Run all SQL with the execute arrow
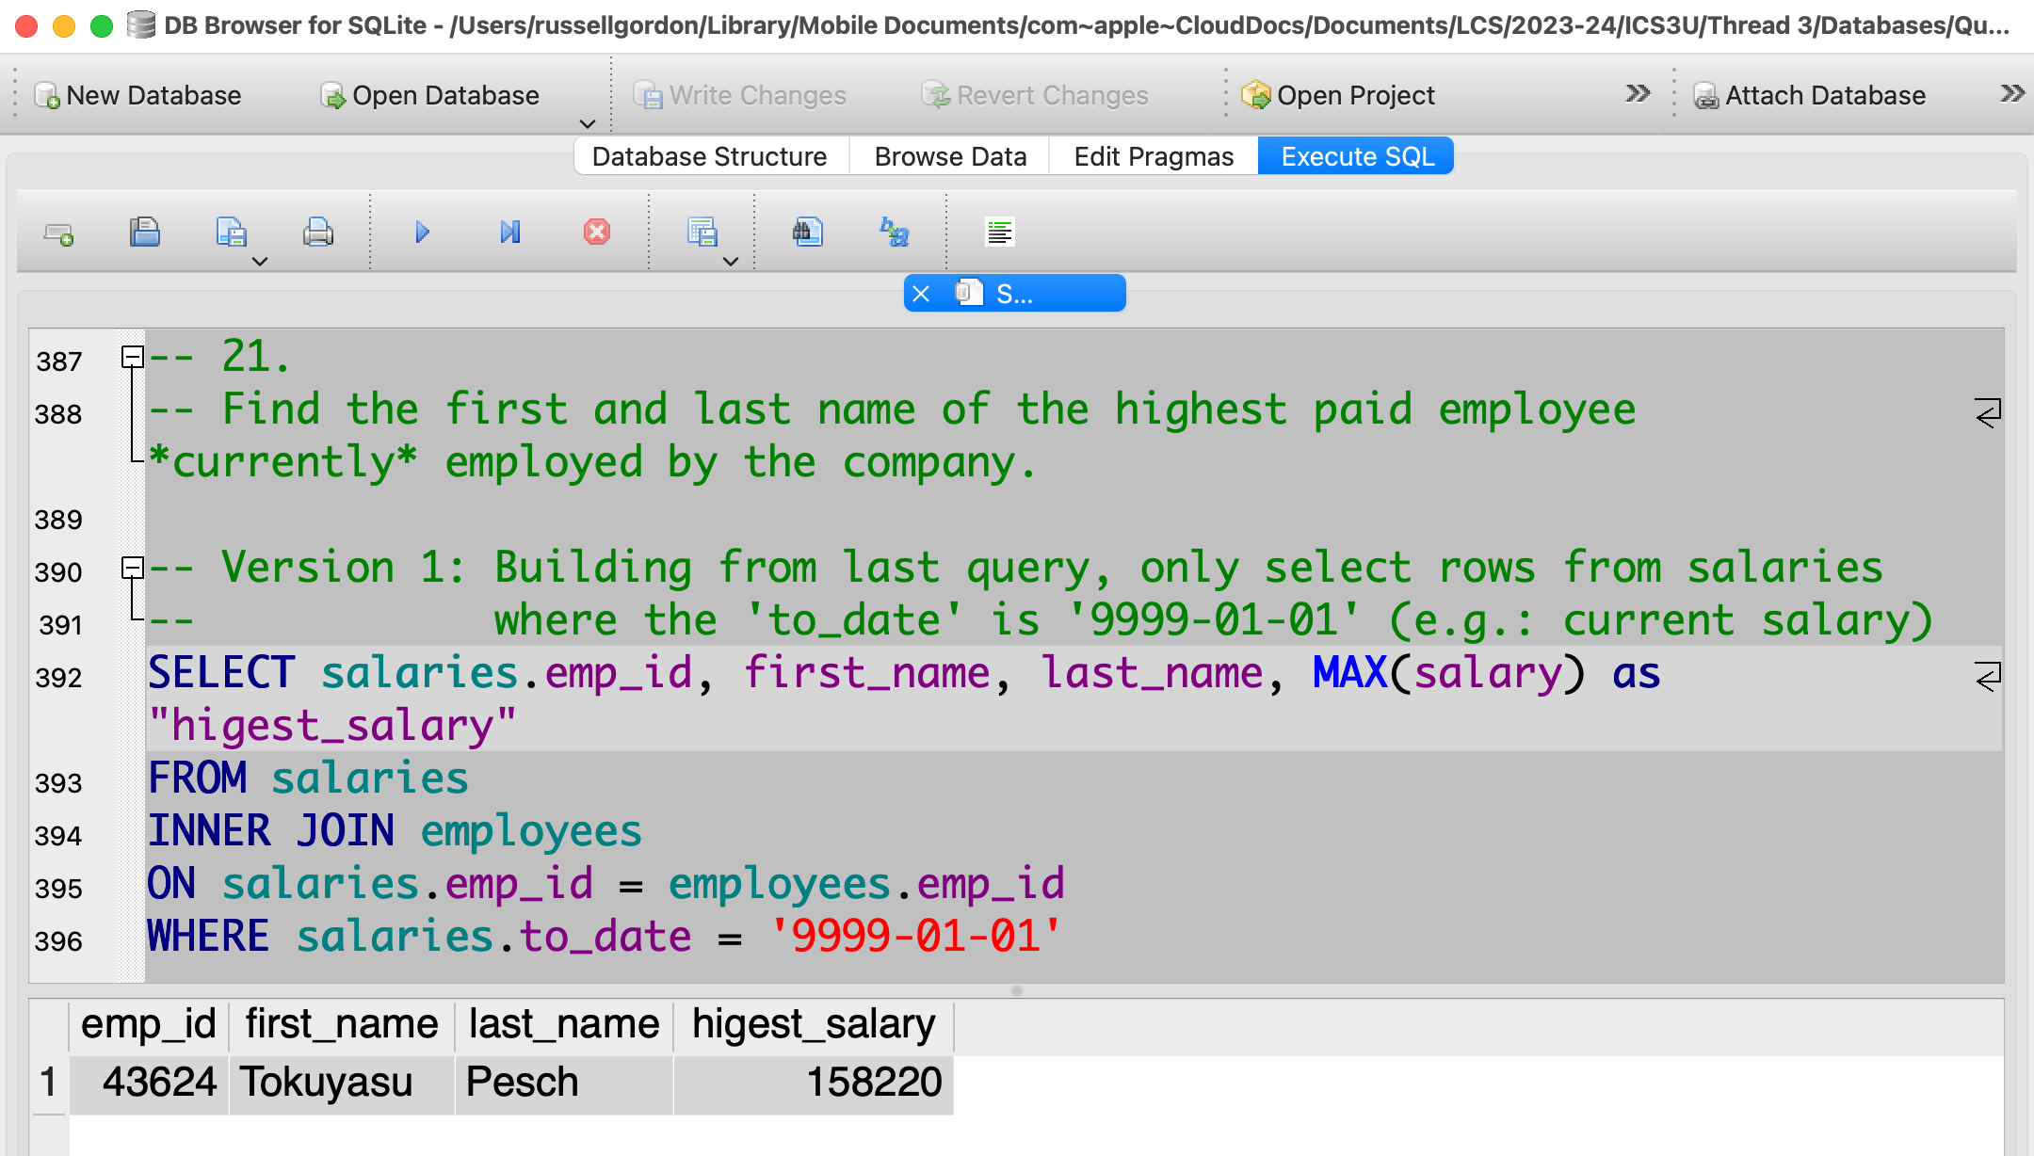 pos(422,232)
